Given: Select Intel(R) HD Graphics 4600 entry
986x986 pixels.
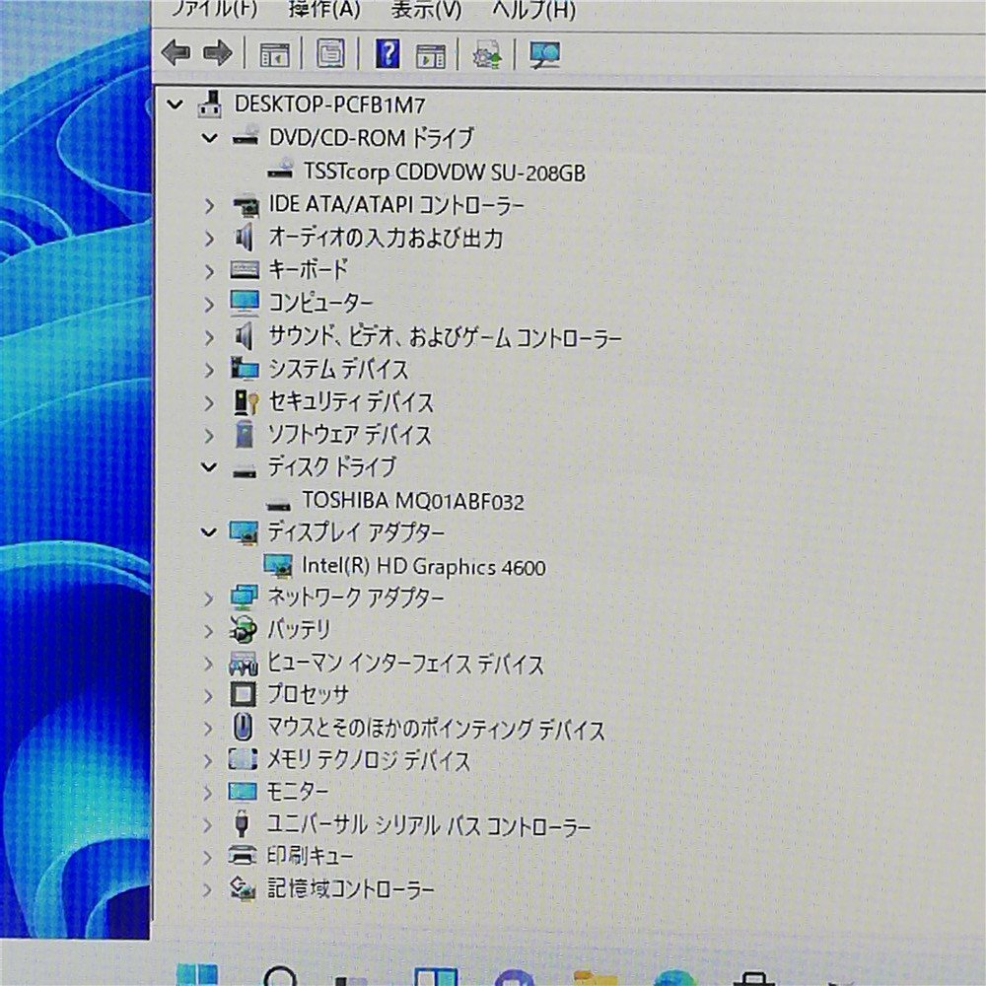Looking at the screenshot, I should tap(423, 567).
